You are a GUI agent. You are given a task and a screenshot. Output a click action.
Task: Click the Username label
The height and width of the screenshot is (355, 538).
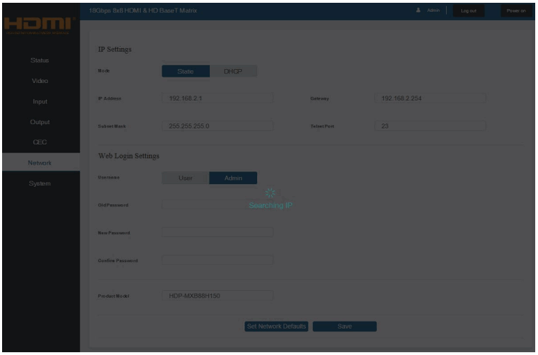click(109, 177)
